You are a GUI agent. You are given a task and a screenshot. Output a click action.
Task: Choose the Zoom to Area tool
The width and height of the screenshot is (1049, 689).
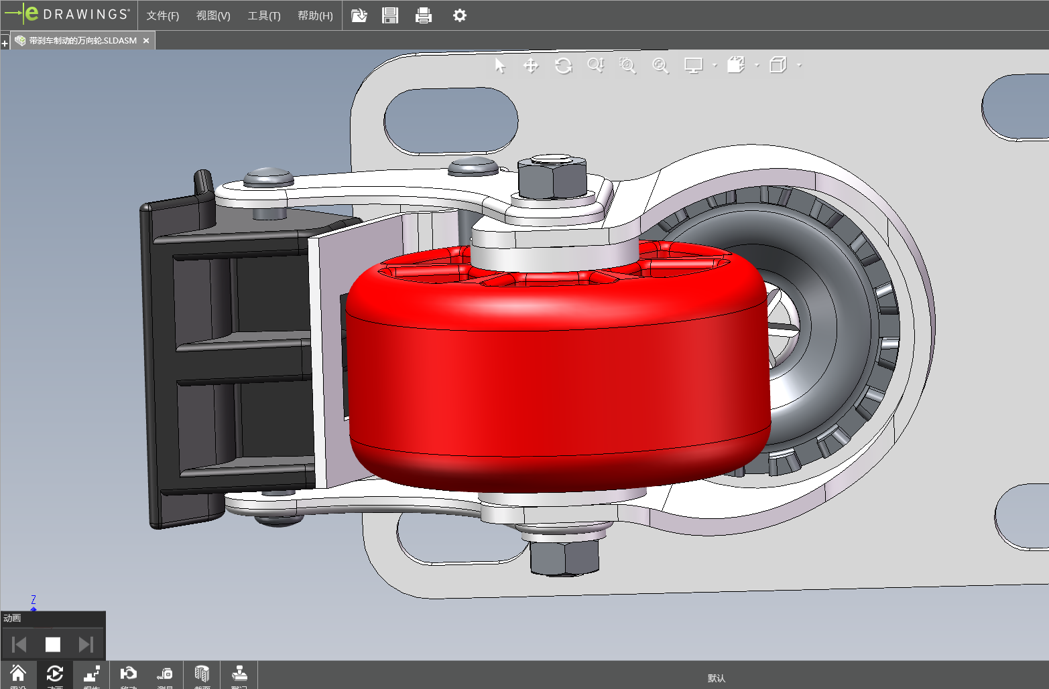point(627,66)
